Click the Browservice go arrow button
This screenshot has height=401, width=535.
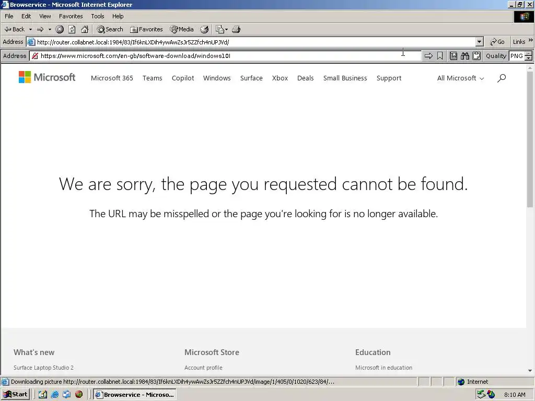(428, 56)
